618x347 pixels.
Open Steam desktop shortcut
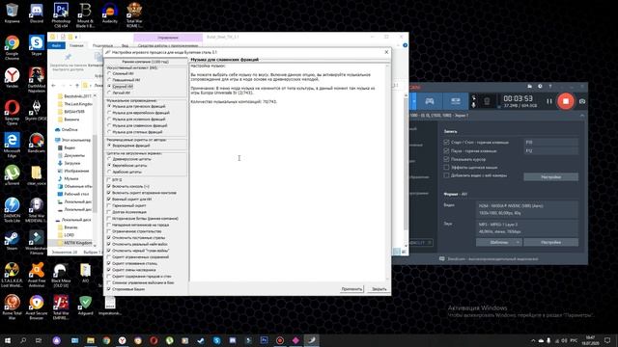click(x=12, y=240)
